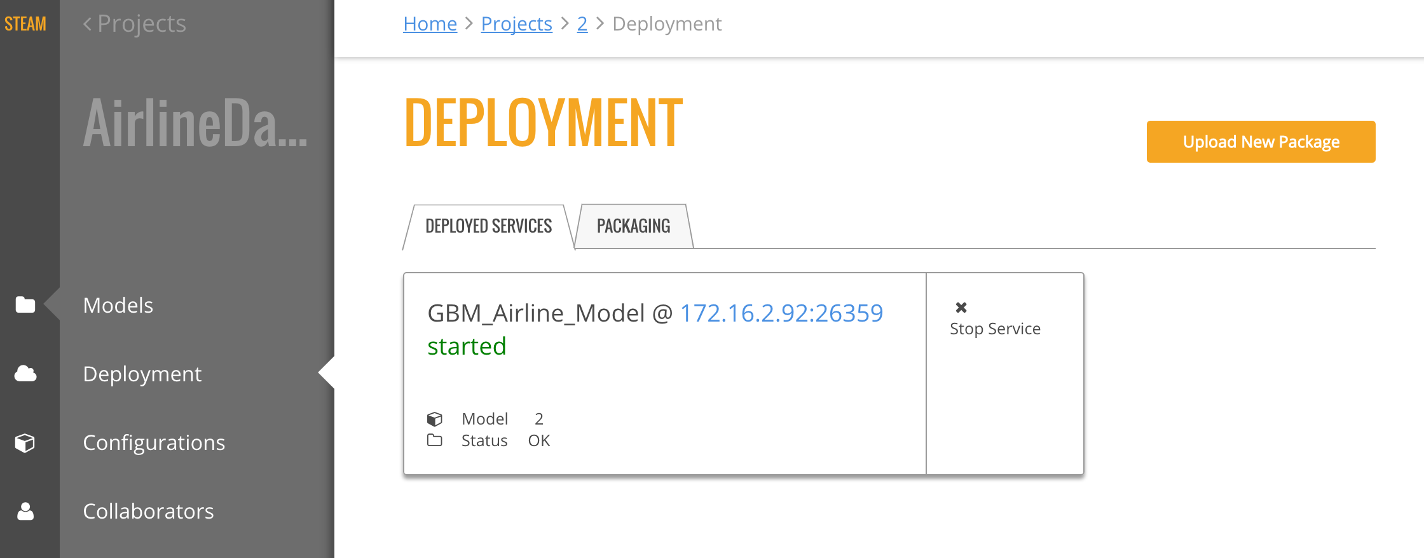Click the Deployment cloud icon in sidebar
Screen dimensions: 1424x558
tap(25, 374)
